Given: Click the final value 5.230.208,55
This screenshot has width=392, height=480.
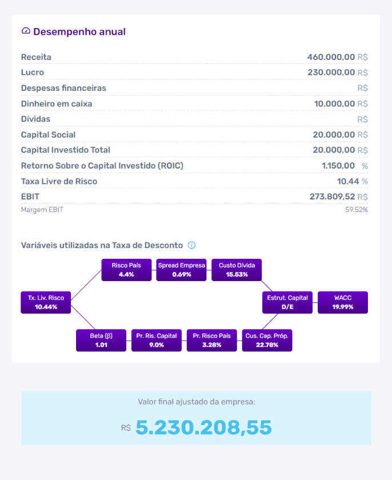Looking at the screenshot, I should pos(203,427).
